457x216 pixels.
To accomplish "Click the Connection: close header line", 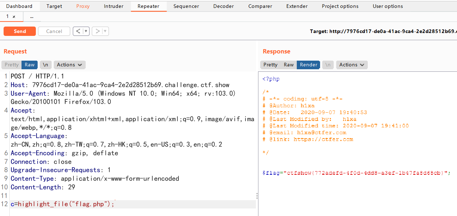I will 41,161.
